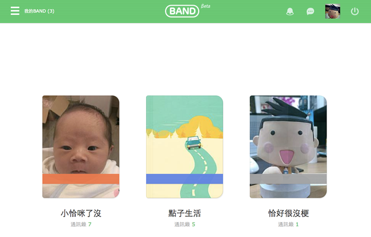Click the blue stripe on car cover
This screenshot has width=371, height=237.
184,179
